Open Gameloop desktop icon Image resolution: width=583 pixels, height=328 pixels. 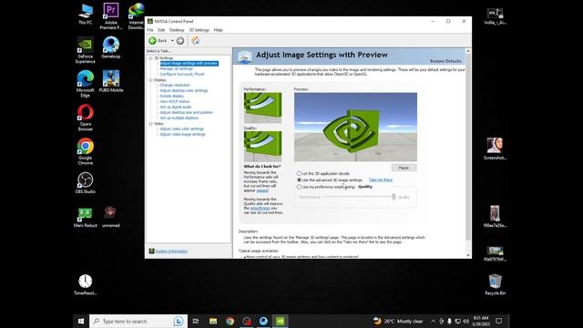[111, 47]
